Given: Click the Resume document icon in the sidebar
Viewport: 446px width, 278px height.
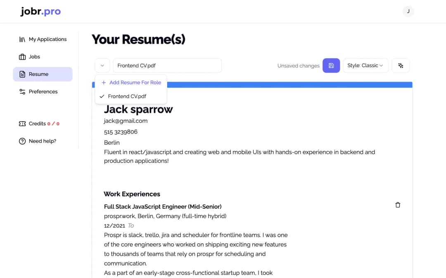Looking at the screenshot, I should pos(22,74).
